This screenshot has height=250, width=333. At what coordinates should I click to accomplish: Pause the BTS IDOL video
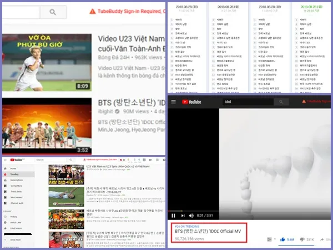pyautogui.click(x=173, y=216)
